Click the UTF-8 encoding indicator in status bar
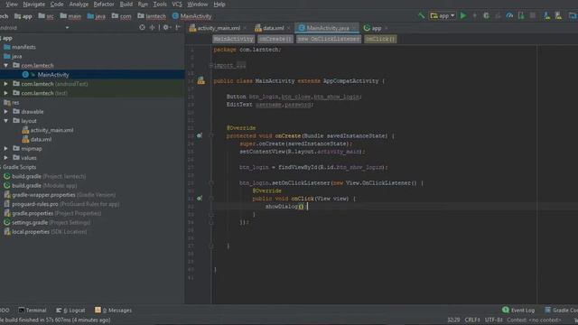The height and width of the screenshot is (325, 578). (x=493, y=320)
